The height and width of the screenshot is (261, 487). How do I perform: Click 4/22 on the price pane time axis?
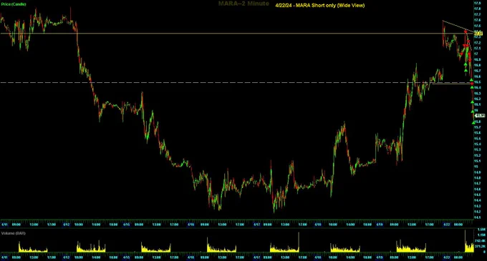pyautogui.click(x=447, y=225)
